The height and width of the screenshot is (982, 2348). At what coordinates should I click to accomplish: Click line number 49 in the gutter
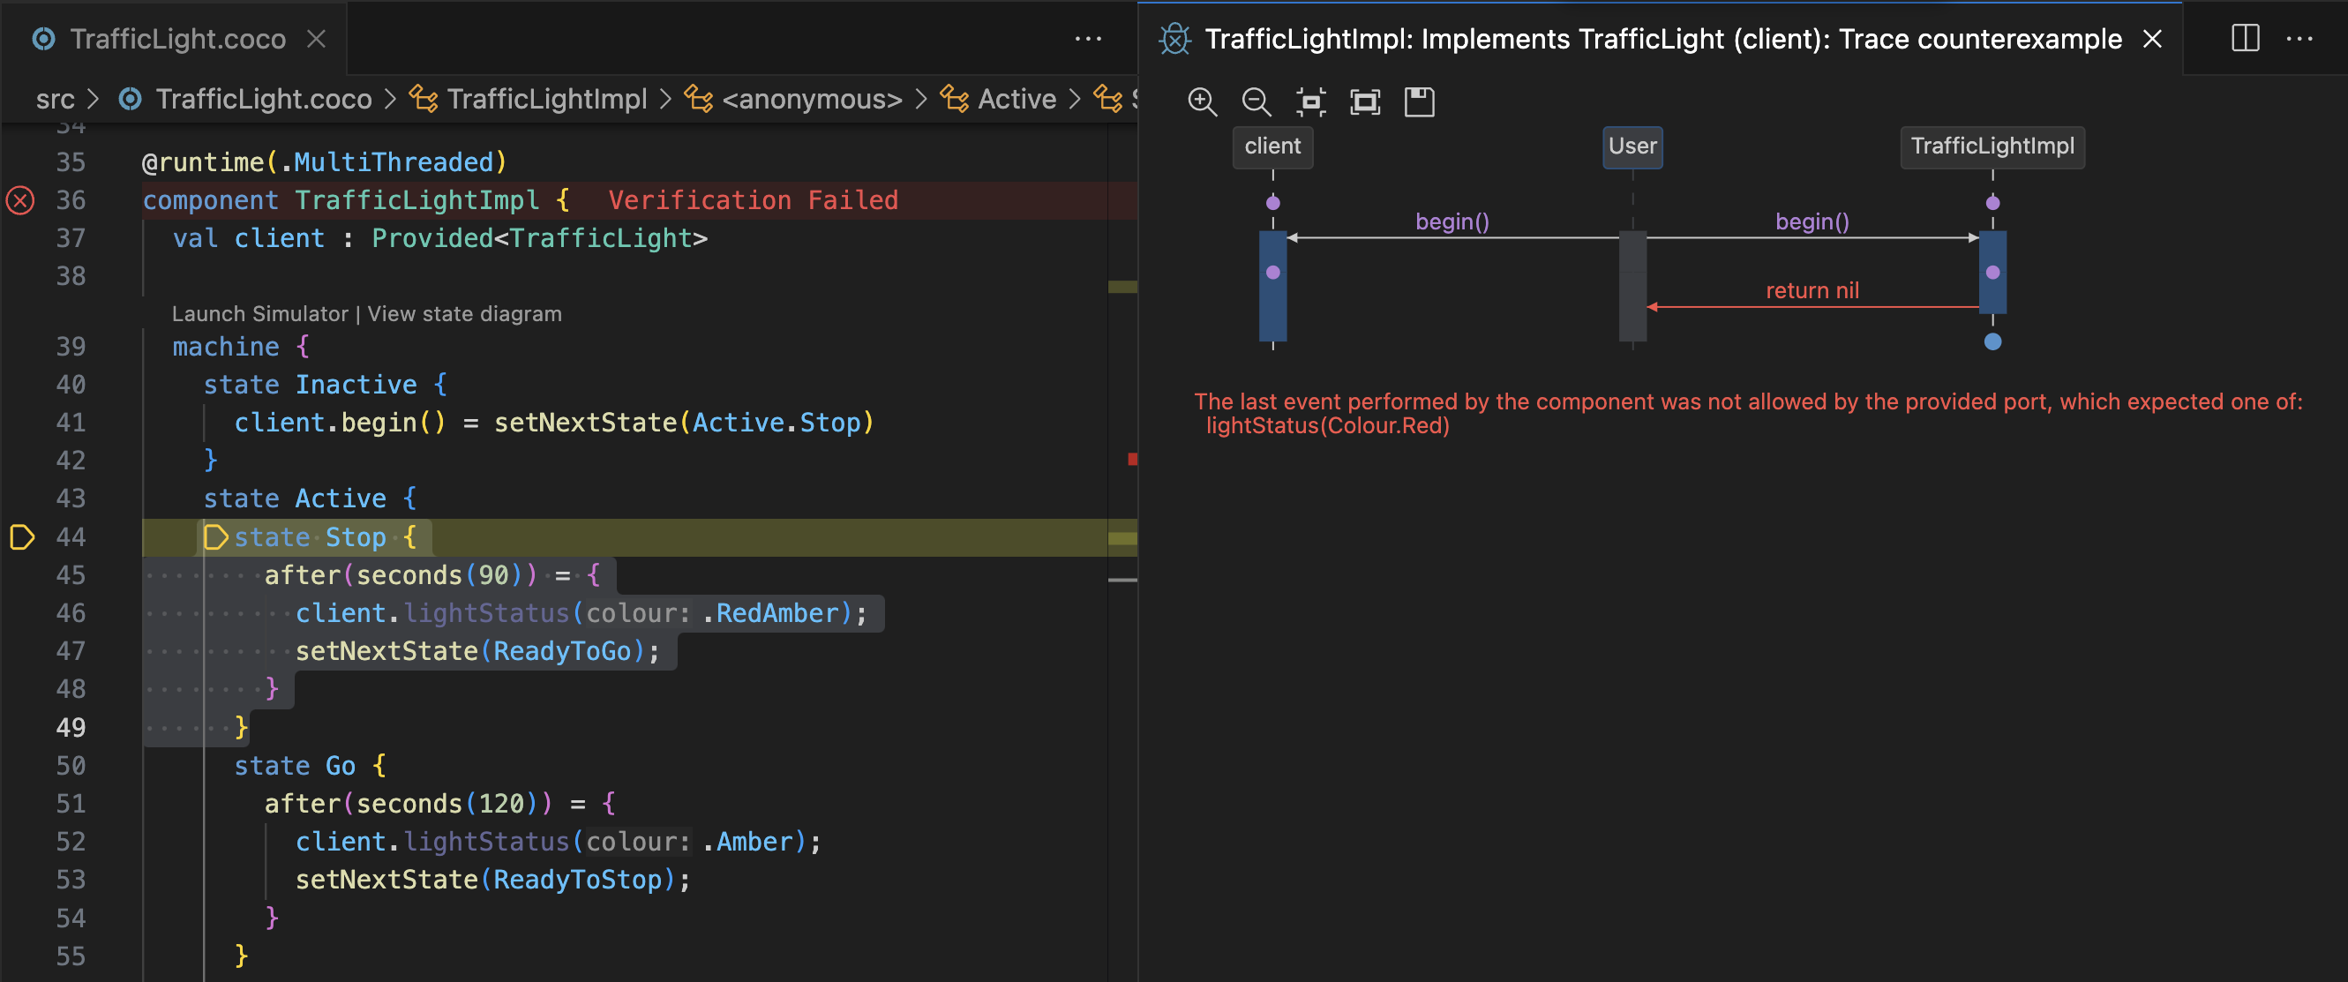pos(71,728)
